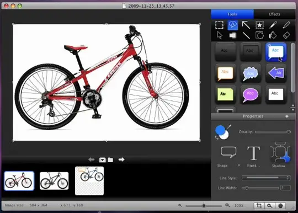Go to previous image with left arrow

coord(92,159)
